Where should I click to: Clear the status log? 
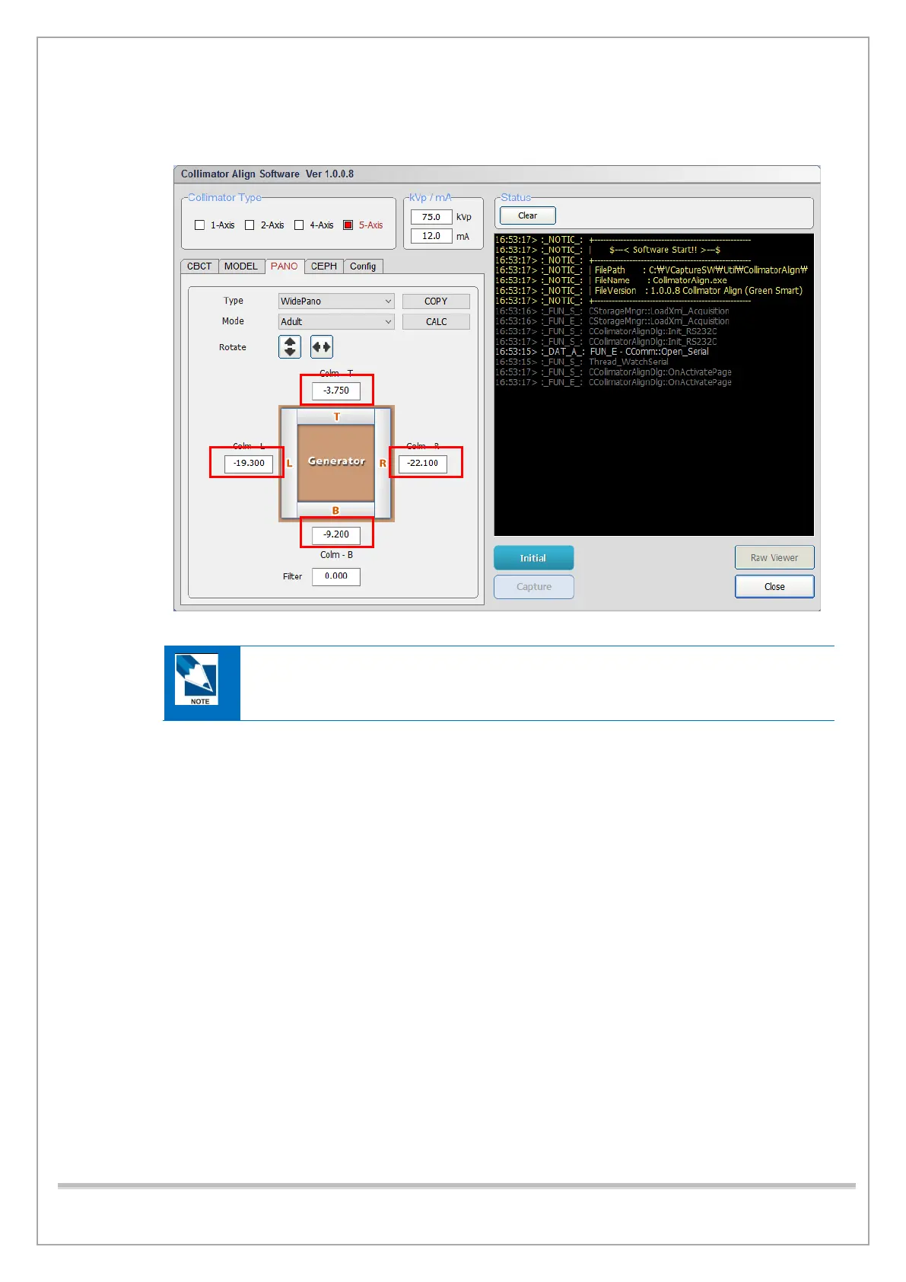point(528,215)
